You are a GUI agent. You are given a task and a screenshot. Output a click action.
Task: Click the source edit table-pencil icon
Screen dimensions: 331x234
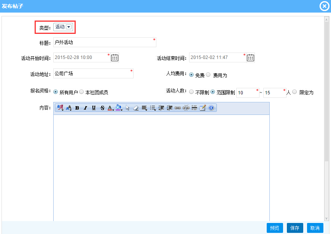(x=203, y=108)
